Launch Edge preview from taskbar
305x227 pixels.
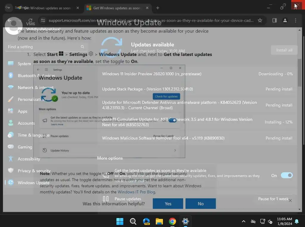pyautogui.click(x=146, y=221)
